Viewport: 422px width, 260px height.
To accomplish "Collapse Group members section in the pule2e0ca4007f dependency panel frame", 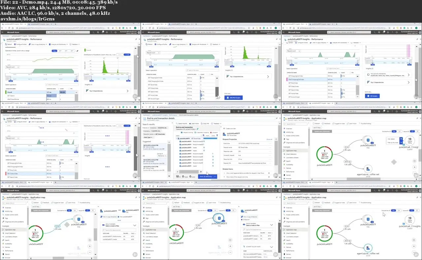I will point(134,225).
